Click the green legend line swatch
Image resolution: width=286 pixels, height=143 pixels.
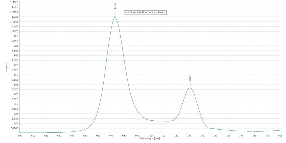pyautogui.click(x=126, y=13)
